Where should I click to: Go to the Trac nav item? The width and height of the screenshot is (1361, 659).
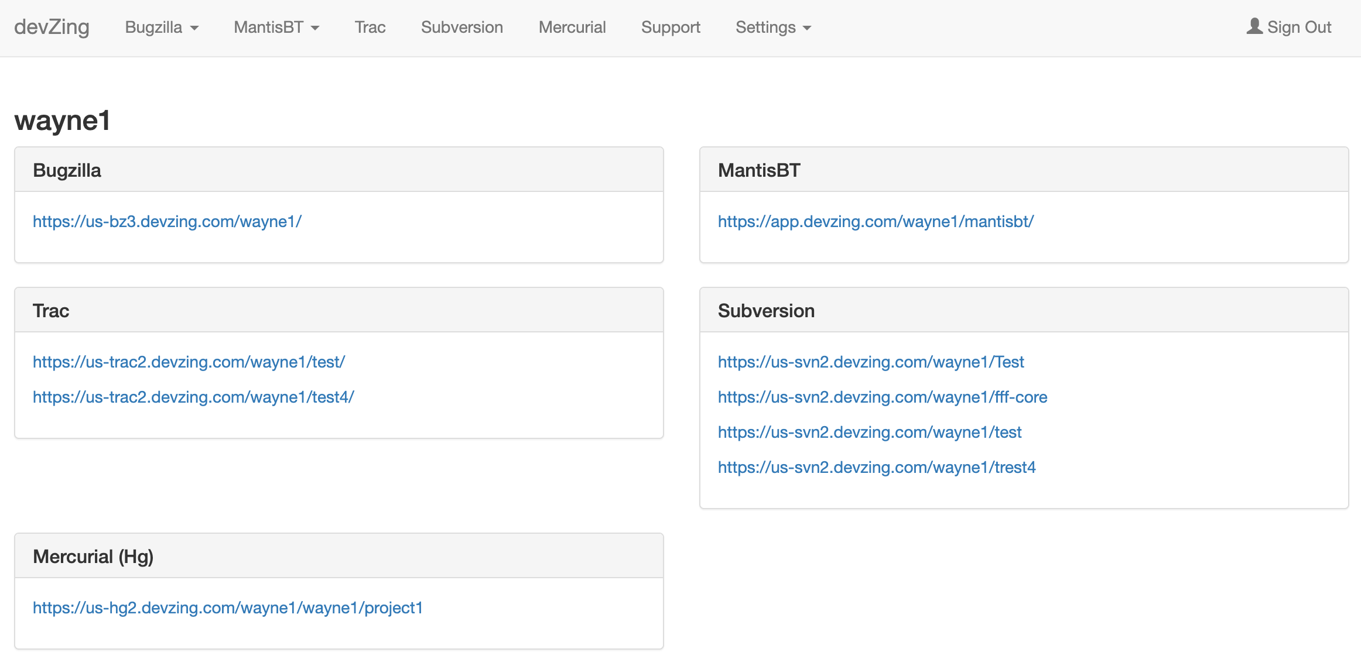(370, 28)
